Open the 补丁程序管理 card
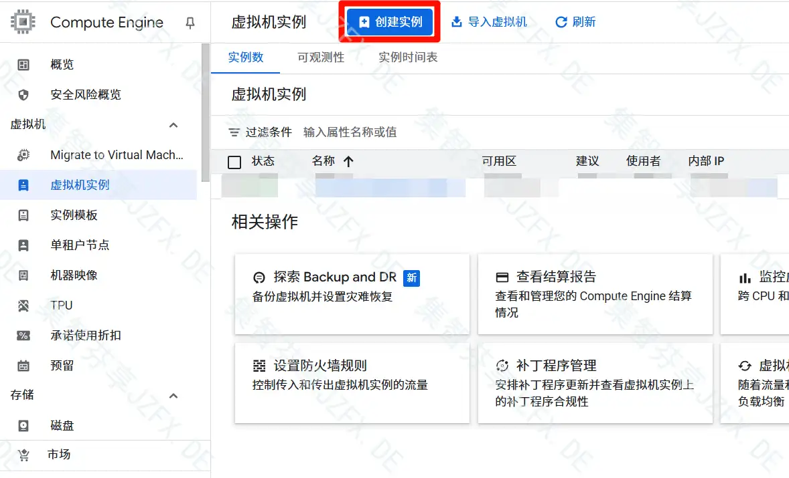Screen dimensions: 789x478 (595, 383)
